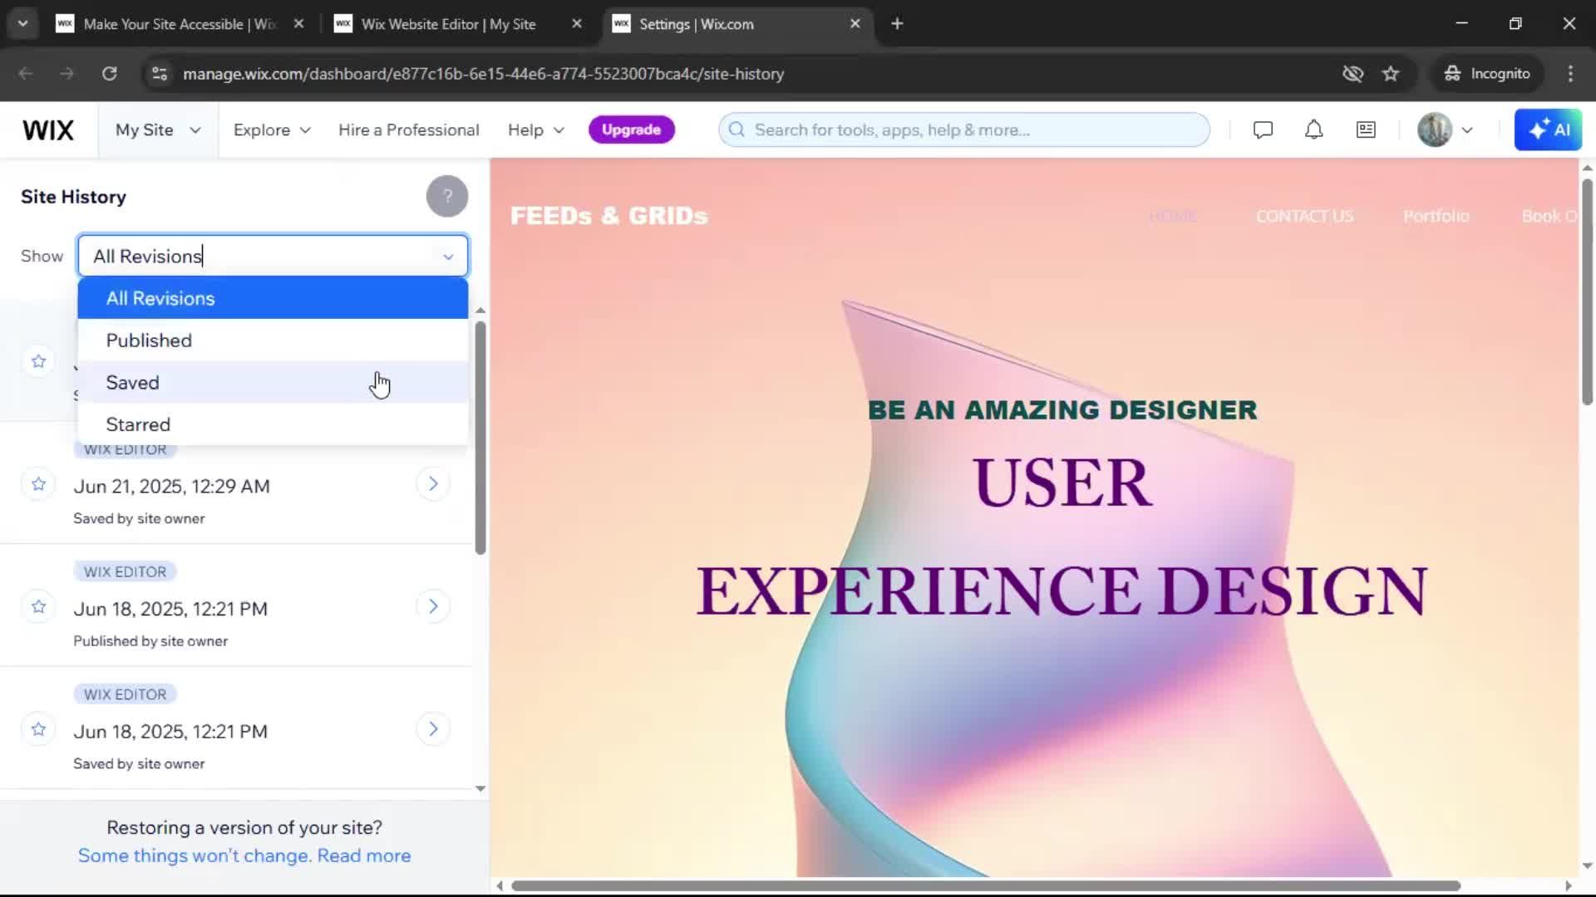The width and height of the screenshot is (1596, 897).
Task: Open the Chrome three-dot menu
Action: click(x=1570, y=74)
